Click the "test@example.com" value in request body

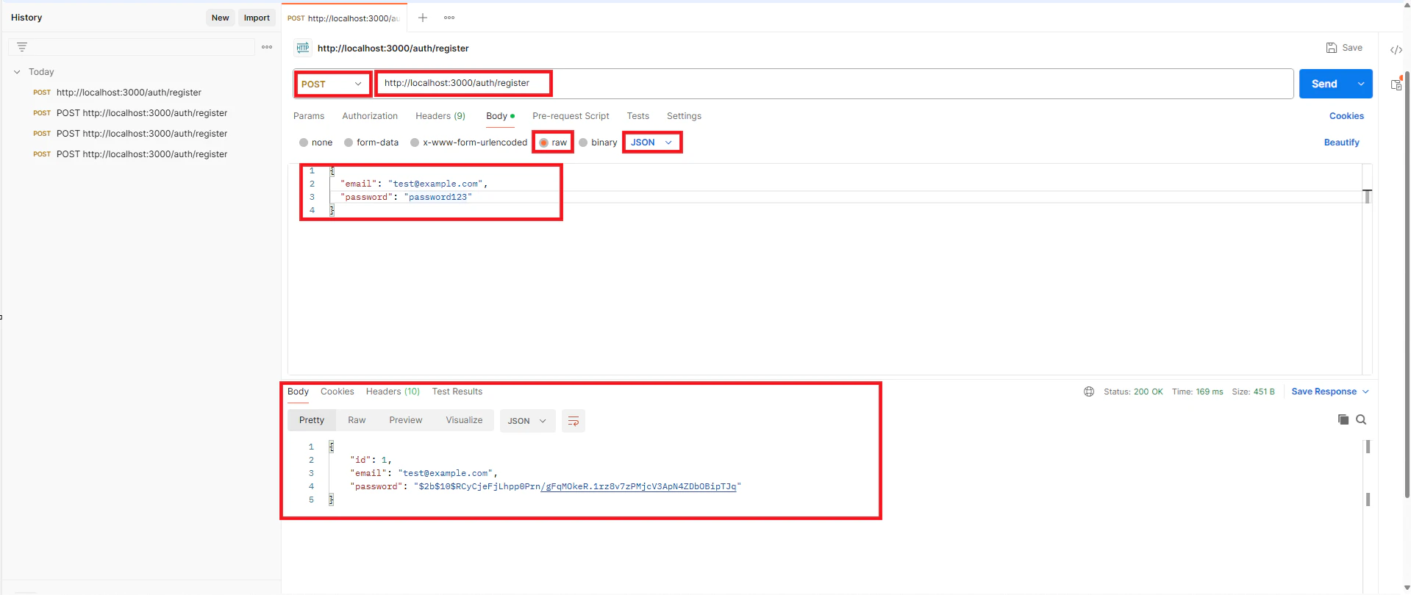tap(435, 184)
